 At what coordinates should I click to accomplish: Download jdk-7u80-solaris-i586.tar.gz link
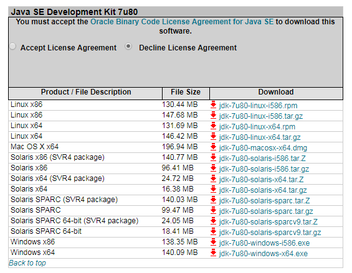click(264, 169)
